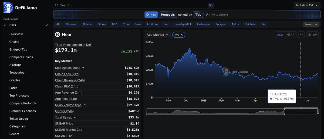Open Overview in the sidebar
The image size is (324, 139).
[16, 34]
